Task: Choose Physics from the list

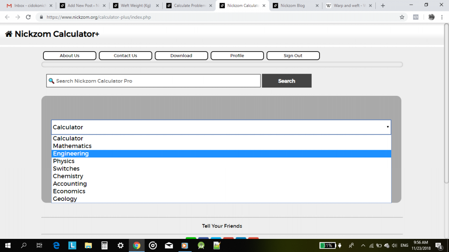Action: [x=221, y=161]
